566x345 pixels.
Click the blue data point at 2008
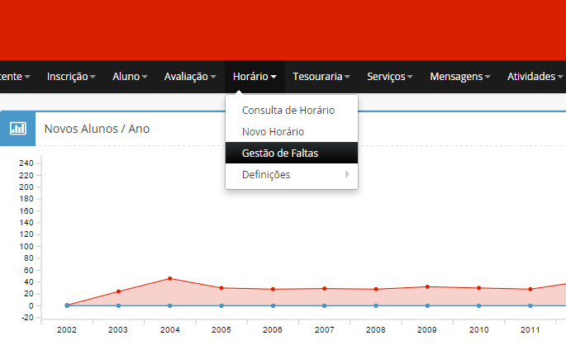376,305
